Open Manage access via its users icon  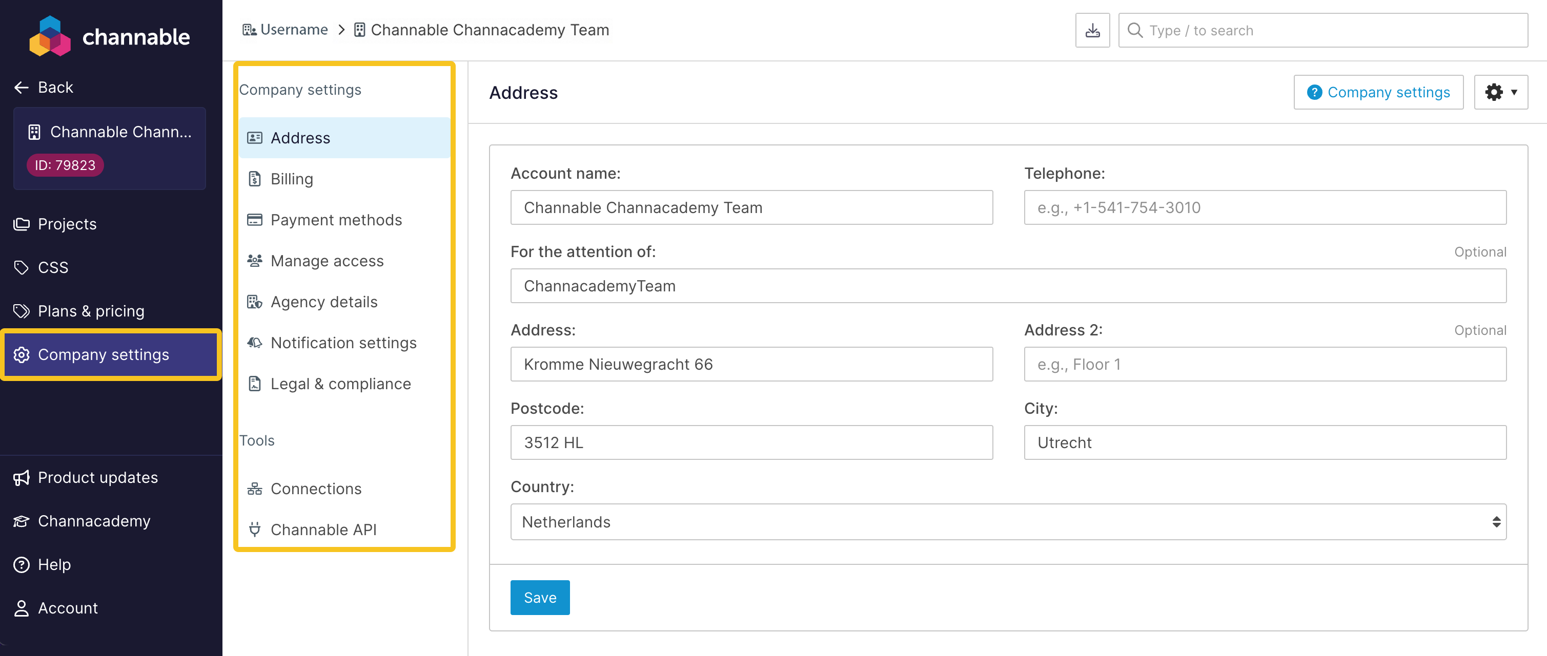pyautogui.click(x=255, y=261)
